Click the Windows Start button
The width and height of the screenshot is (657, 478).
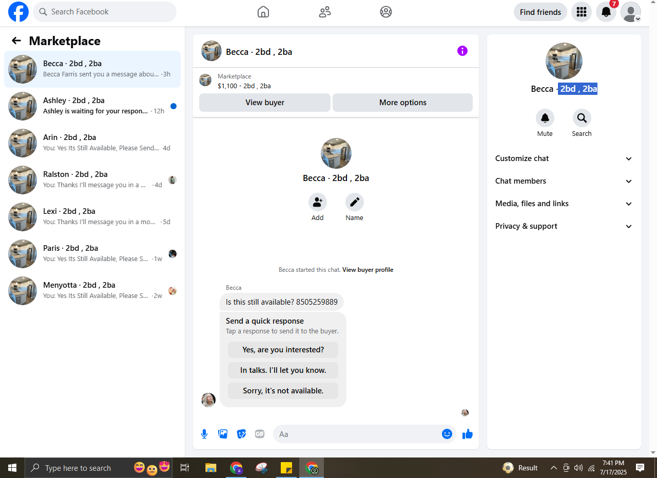12,468
